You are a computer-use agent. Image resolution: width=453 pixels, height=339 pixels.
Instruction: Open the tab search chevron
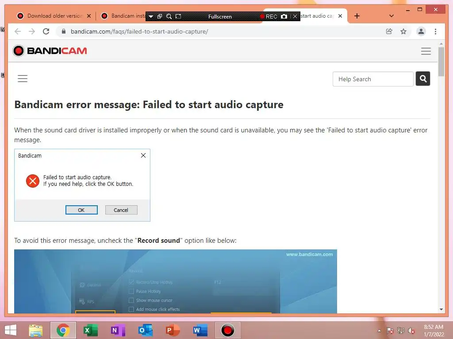[x=392, y=16]
